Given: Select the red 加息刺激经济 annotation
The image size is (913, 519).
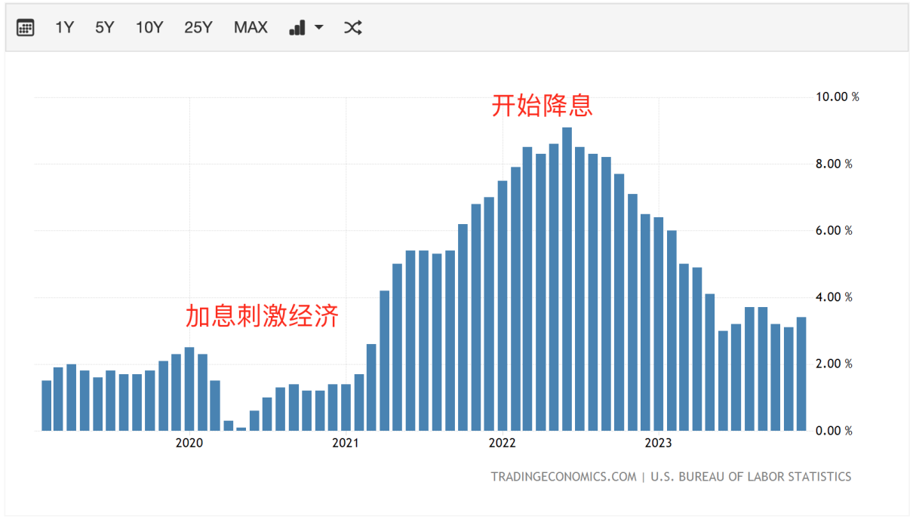Looking at the screenshot, I should [262, 316].
